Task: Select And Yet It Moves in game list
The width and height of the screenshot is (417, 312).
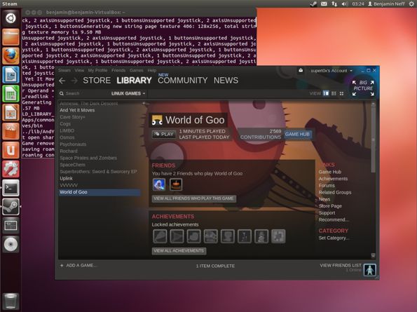Action: 77,110
